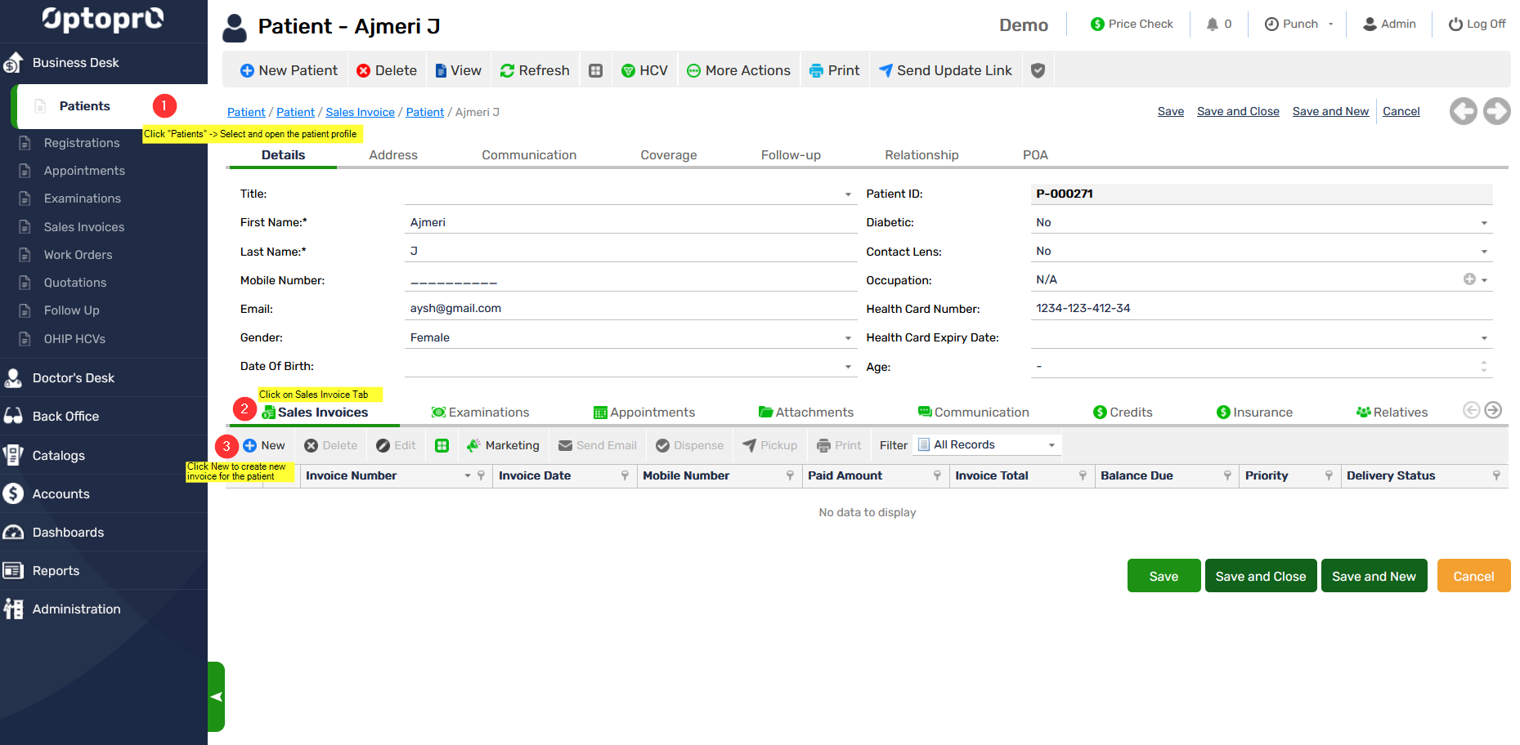The height and width of the screenshot is (745, 1520).
Task: Open the All Records filter dropdown
Action: click(1051, 445)
